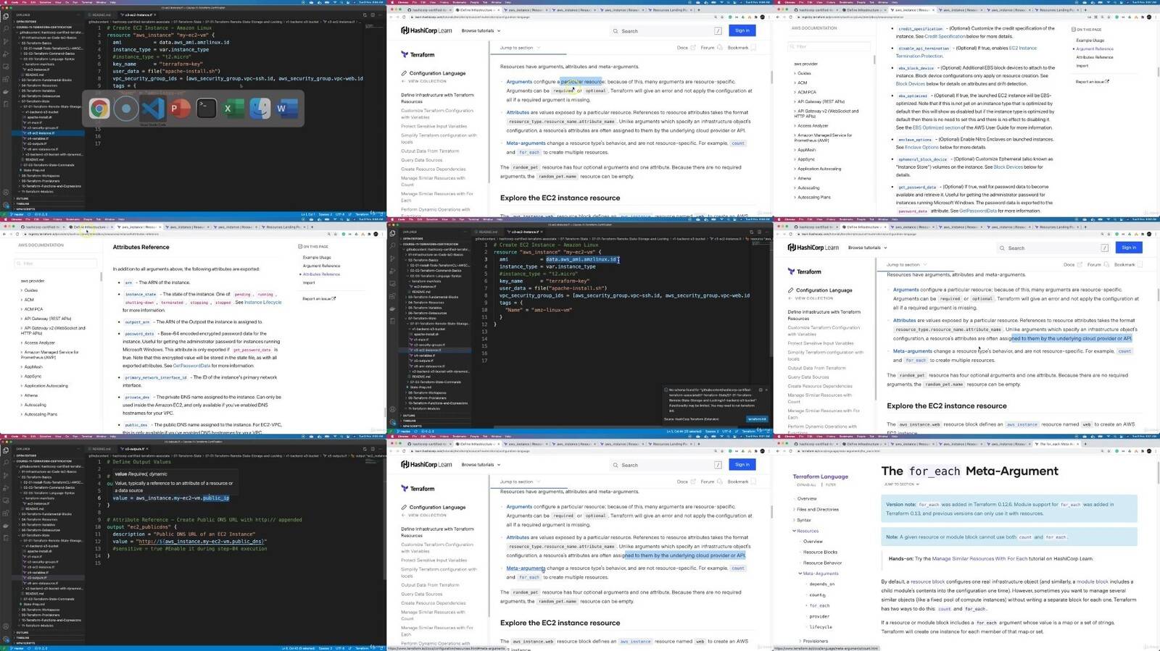Open Manage gear in VS Code with c6-outputs.tf open
The width and height of the screenshot is (1160, 651).
[6, 639]
